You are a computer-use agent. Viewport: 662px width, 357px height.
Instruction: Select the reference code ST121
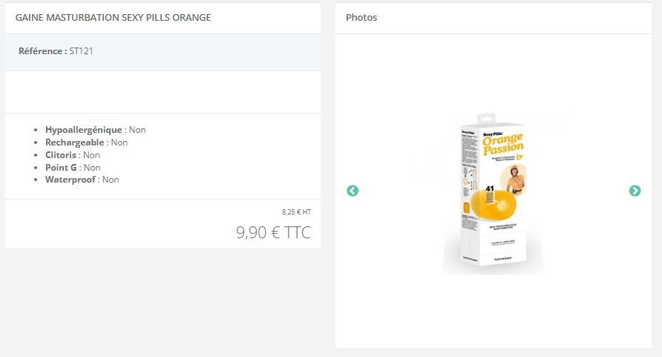[x=81, y=51]
